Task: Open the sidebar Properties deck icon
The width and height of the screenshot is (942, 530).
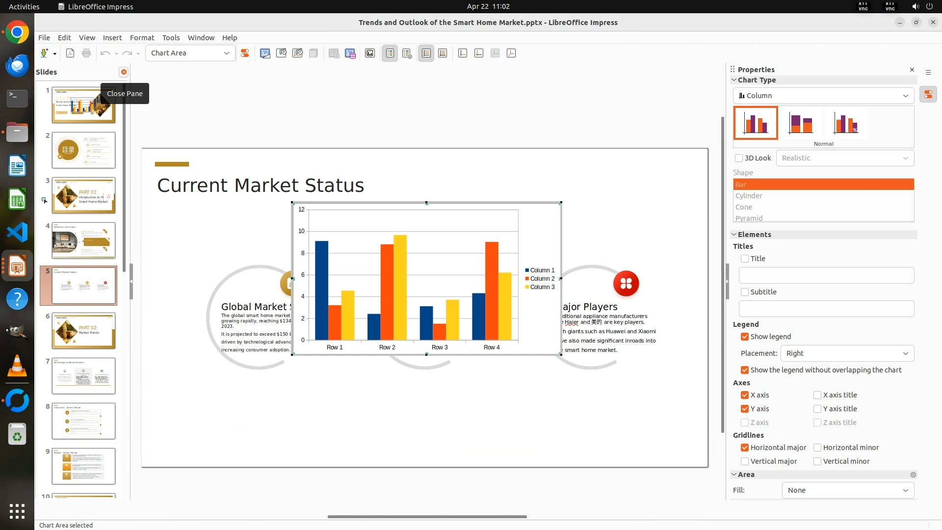Action: [928, 94]
